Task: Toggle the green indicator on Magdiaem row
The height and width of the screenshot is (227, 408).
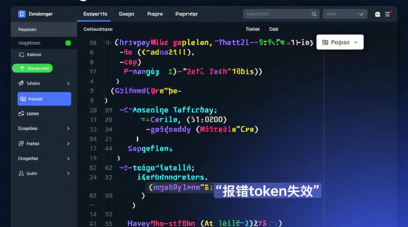Action: [x=68, y=43]
